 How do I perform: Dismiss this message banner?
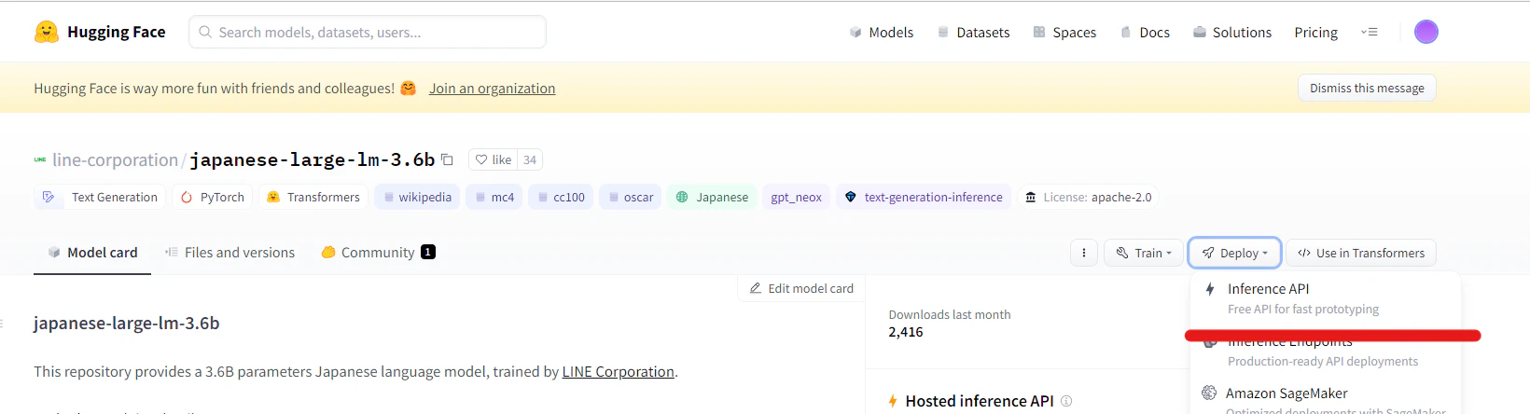pyautogui.click(x=1367, y=88)
